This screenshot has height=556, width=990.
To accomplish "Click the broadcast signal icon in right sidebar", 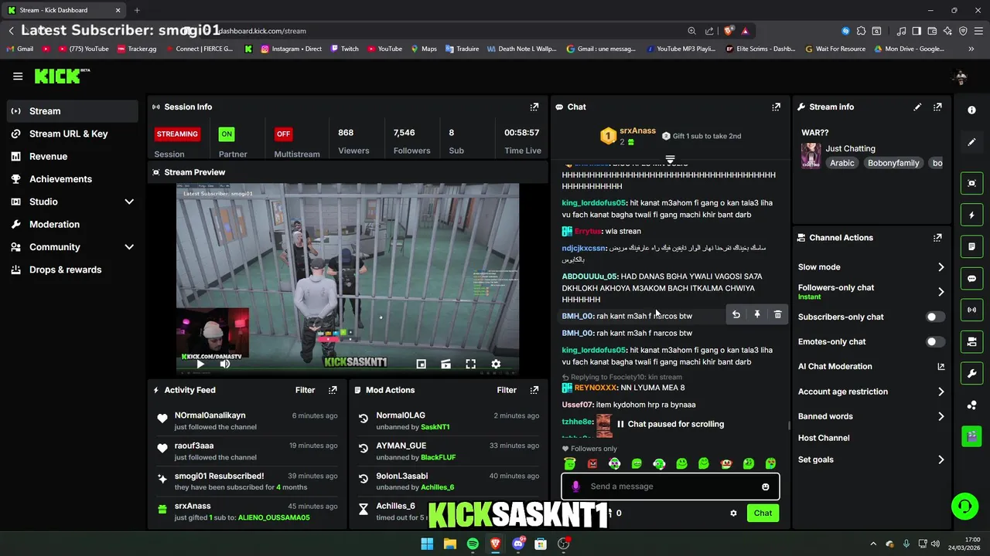I will 971,310.
